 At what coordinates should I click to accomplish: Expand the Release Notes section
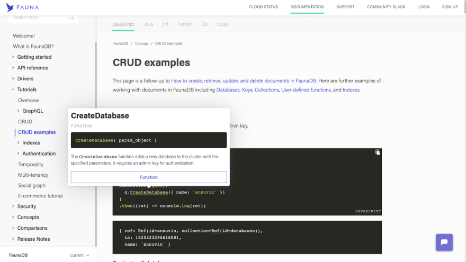[x=13, y=239]
